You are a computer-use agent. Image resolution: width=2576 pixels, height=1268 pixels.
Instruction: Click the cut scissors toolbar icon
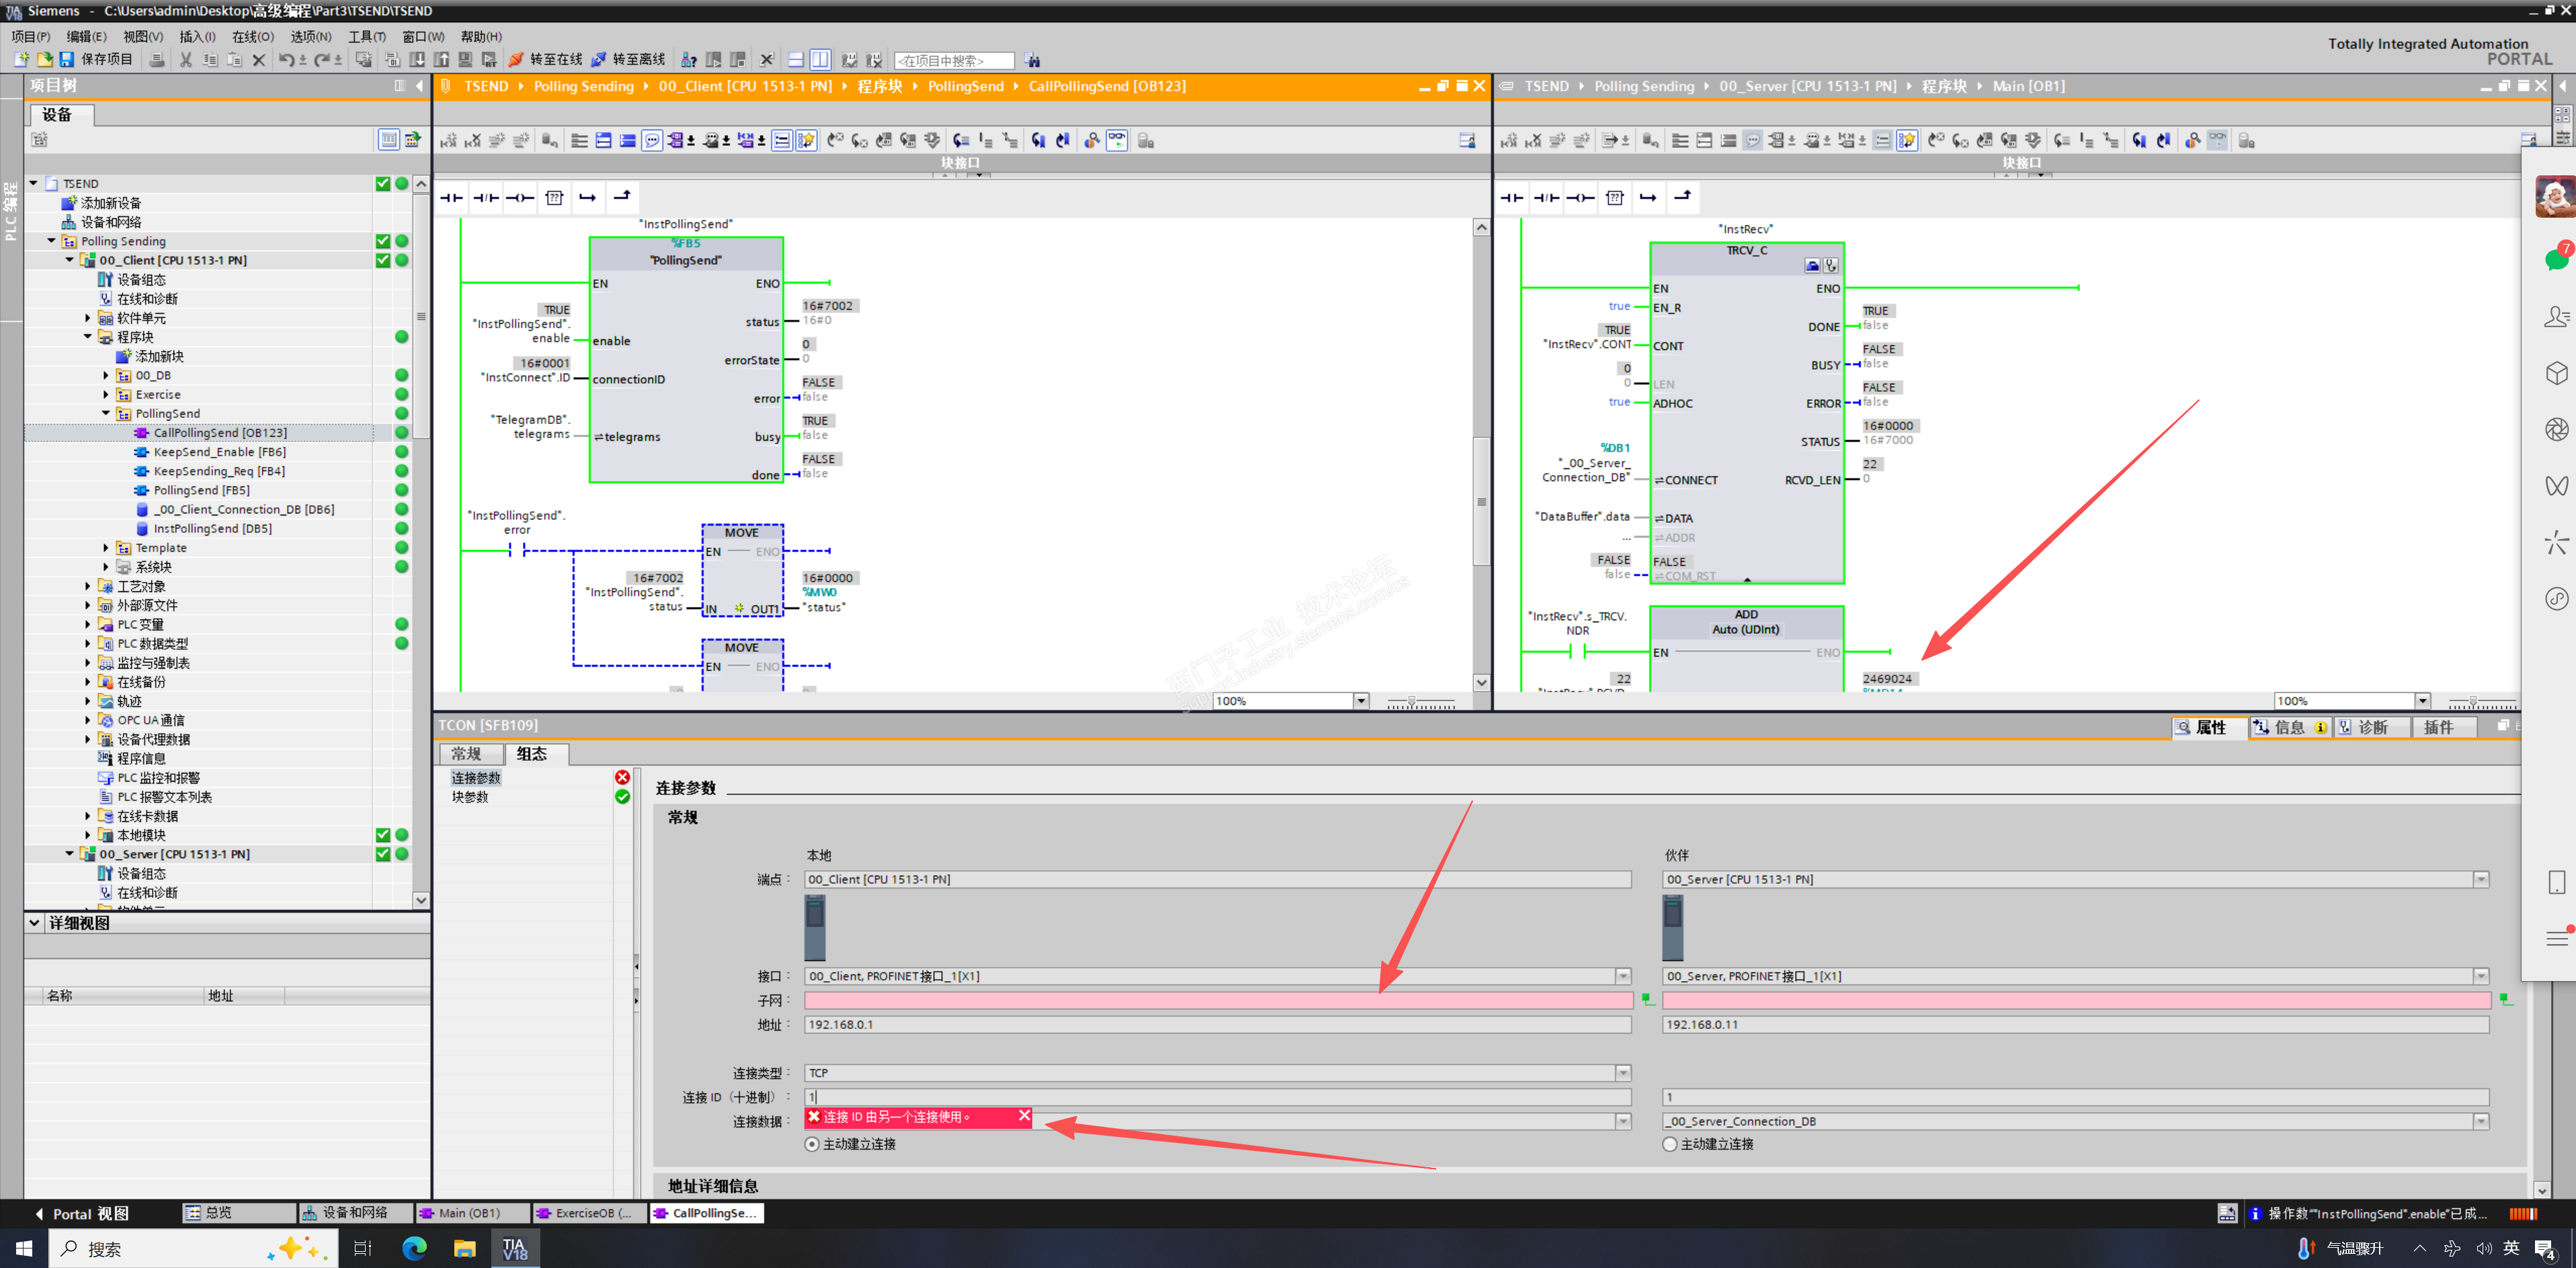click(186, 60)
